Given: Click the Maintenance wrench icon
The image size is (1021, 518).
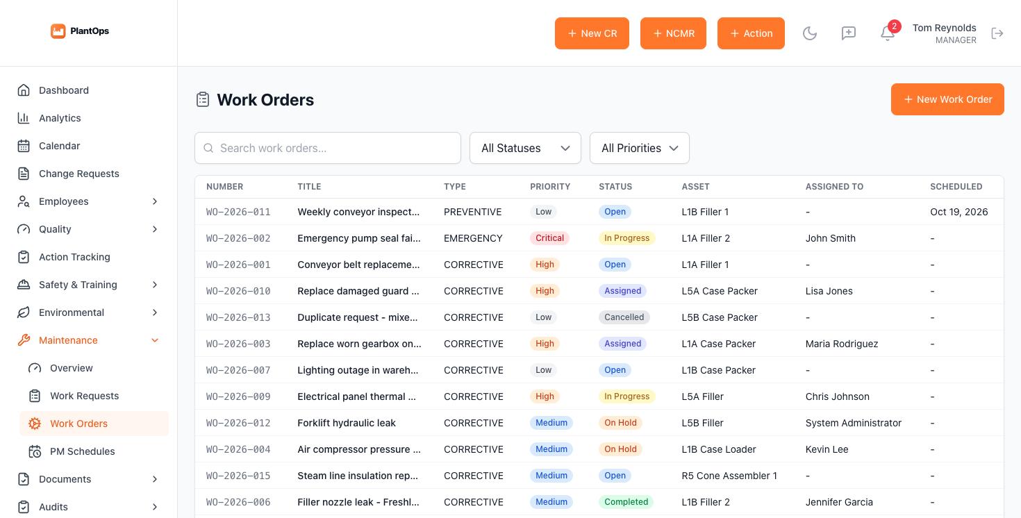Looking at the screenshot, I should (x=24, y=340).
